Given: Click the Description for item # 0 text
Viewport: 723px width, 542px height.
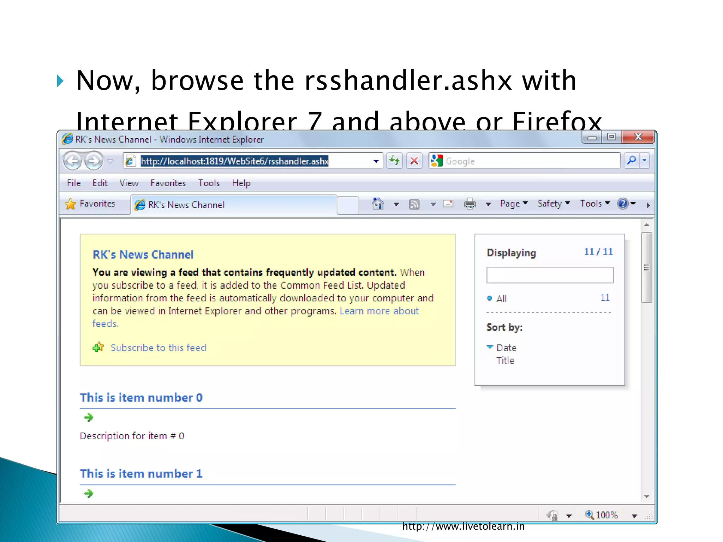Looking at the screenshot, I should pos(132,436).
